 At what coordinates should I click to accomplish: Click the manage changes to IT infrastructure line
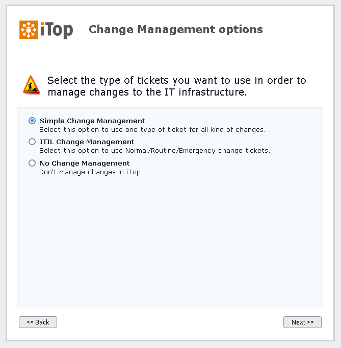147,92
